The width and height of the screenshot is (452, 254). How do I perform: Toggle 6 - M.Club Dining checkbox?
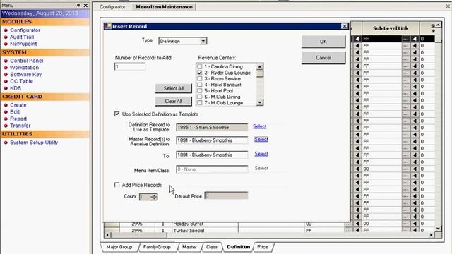tap(199, 97)
